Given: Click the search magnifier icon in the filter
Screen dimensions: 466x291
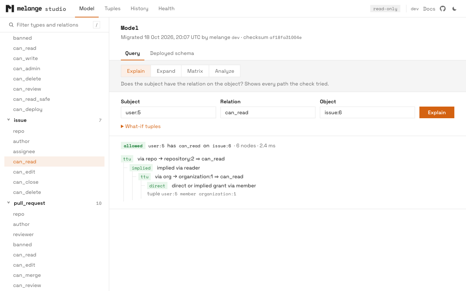Looking at the screenshot, I should (x=11, y=25).
